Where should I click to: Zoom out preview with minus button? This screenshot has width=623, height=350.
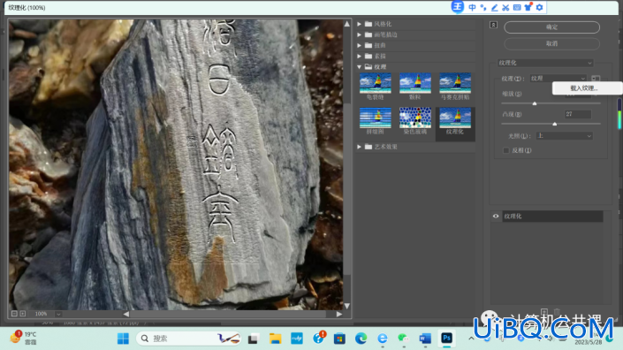coord(14,314)
